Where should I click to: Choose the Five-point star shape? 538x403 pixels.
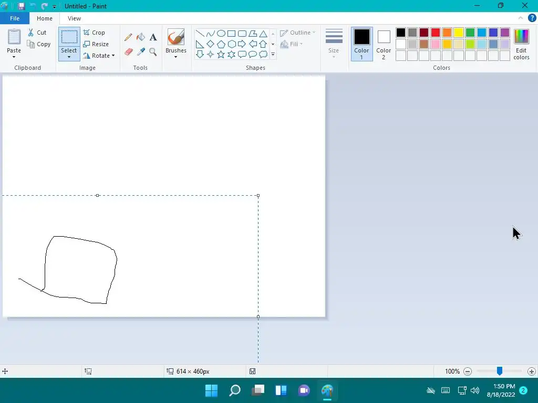tap(221, 54)
